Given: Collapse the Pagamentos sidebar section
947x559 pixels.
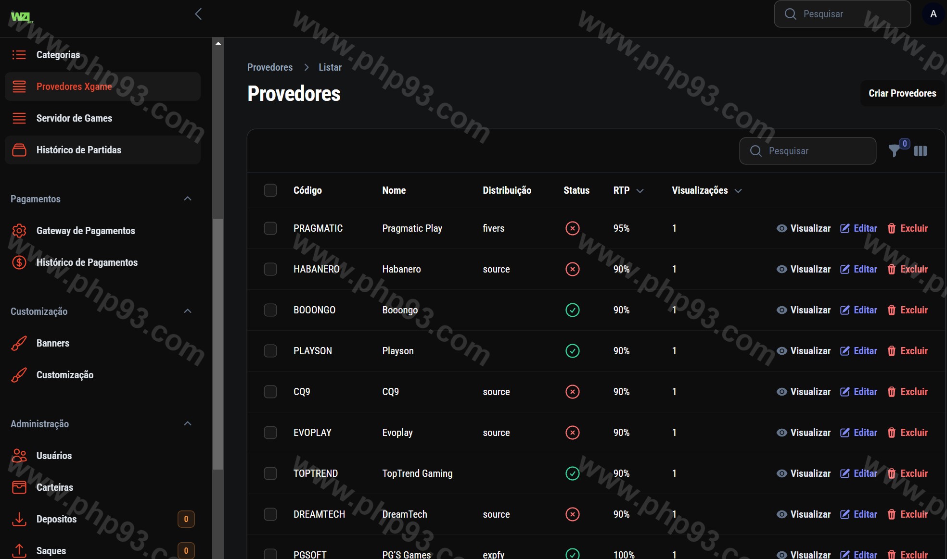Looking at the screenshot, I should coord(188,199).
